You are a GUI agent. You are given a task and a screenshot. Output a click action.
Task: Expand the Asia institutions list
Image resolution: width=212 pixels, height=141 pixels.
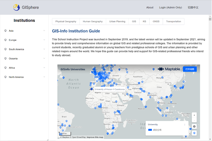click(44, 31)
